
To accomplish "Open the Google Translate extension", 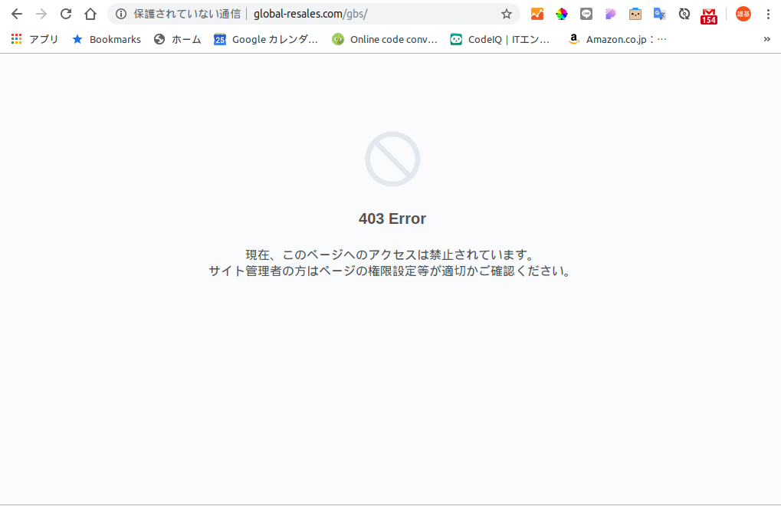I will pyautogui.click(x=659, y=14).
